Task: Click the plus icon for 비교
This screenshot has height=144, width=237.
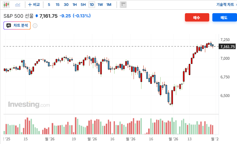Action: [30, 5]
